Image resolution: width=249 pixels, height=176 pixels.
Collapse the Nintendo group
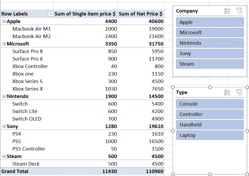click(4, 96)
